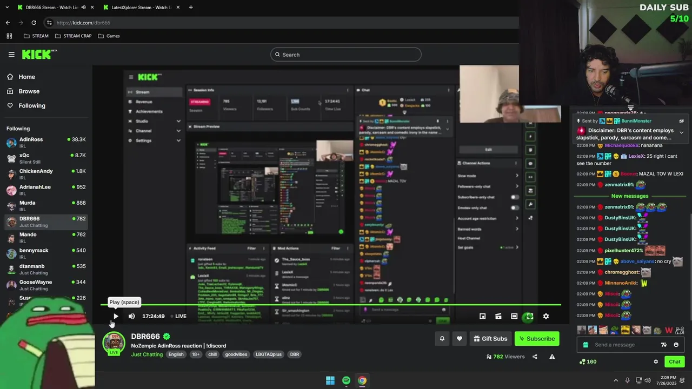Image resolution: width=692 pixels, height=389 pixels.
Task: Click the Gift Subs button
Action: [x=490, y=339]
